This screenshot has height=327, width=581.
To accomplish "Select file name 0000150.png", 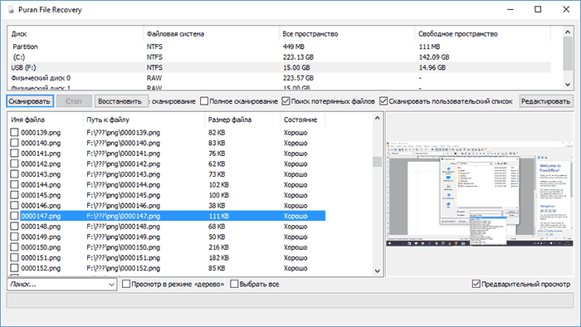I will point(41,247).
